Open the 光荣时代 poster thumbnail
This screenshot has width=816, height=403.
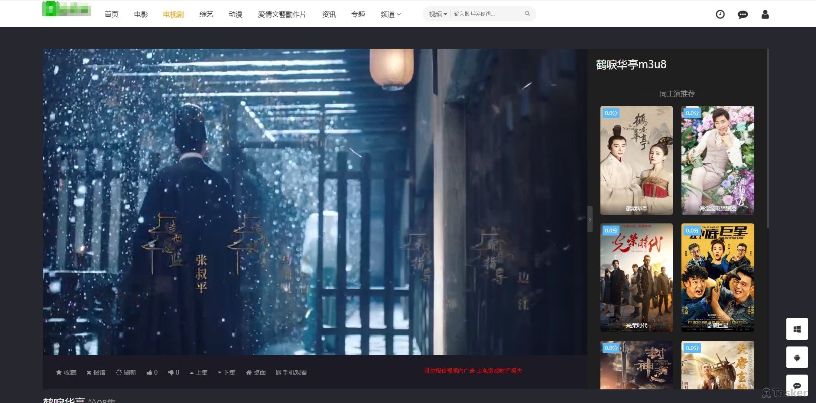click(x=636, y=277)
